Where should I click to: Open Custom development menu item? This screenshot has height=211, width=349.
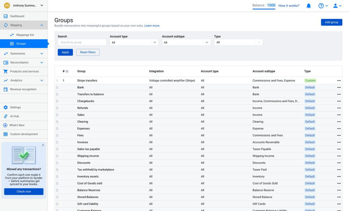24,134
